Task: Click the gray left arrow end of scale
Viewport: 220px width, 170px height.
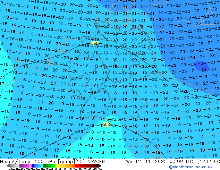Action: tap(8, 165)
